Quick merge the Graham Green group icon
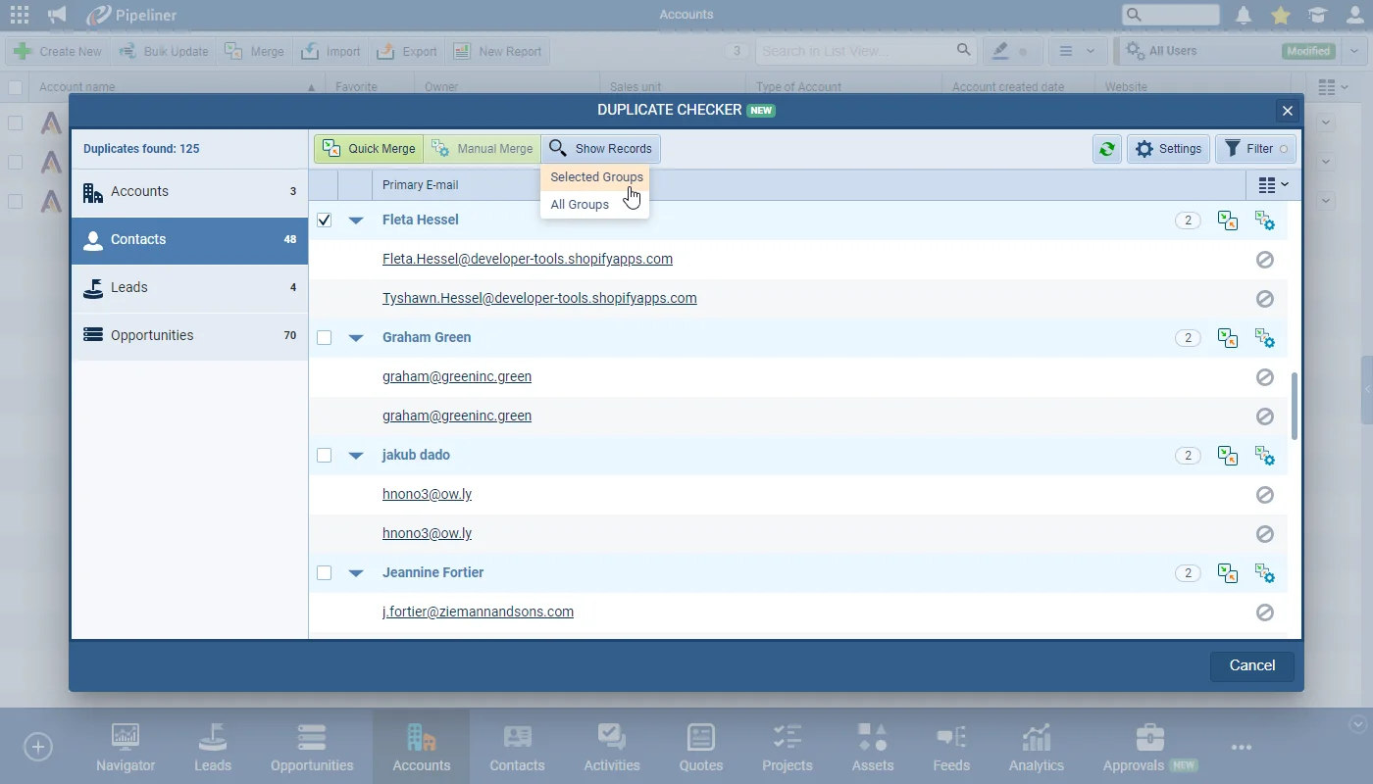Image resolution: width=1373 pixels, height=784 pixels. pyautogui.click(x=1227, y=338)
